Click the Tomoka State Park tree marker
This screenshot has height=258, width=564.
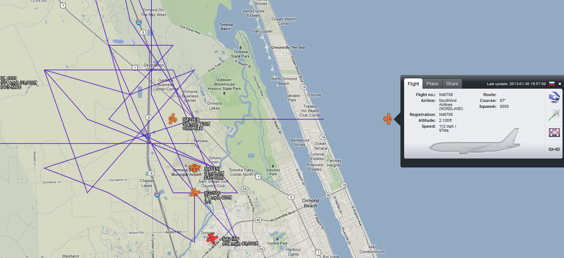pos(241,47)
